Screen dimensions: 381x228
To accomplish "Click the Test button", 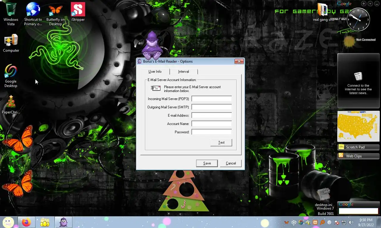I will coord(221,142).
